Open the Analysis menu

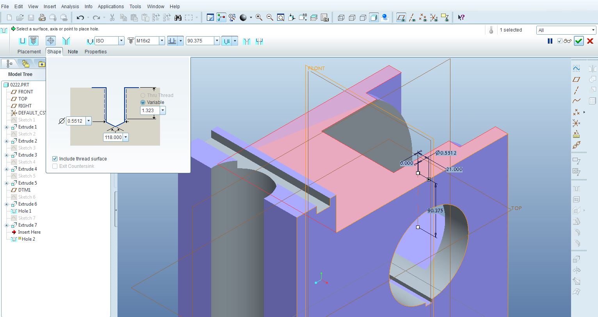pyautogui.click(x=70, y=7)
